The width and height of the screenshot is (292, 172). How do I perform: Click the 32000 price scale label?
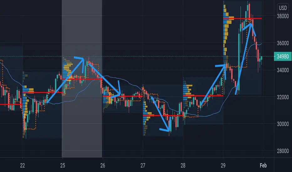(283, 97)
